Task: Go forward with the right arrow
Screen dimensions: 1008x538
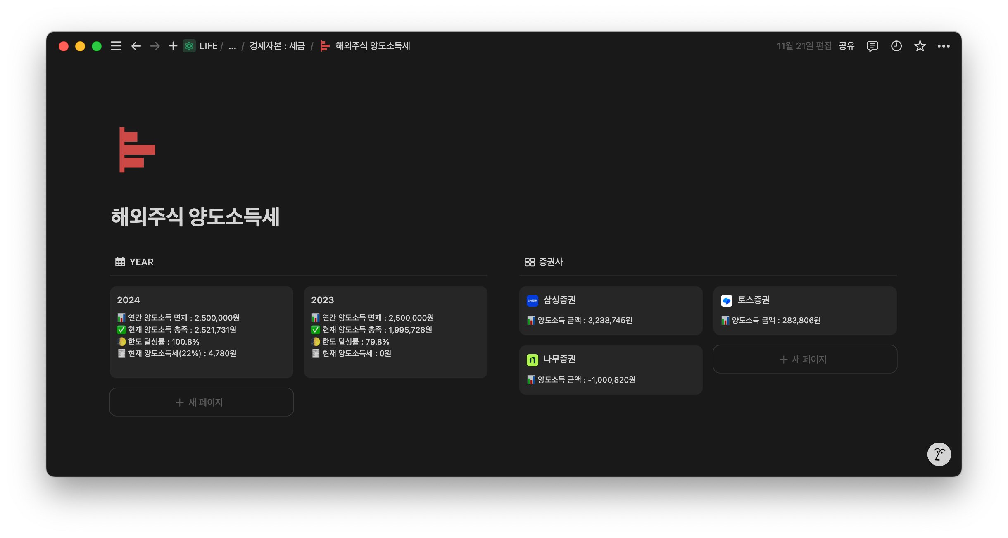Action: (155, 46)
